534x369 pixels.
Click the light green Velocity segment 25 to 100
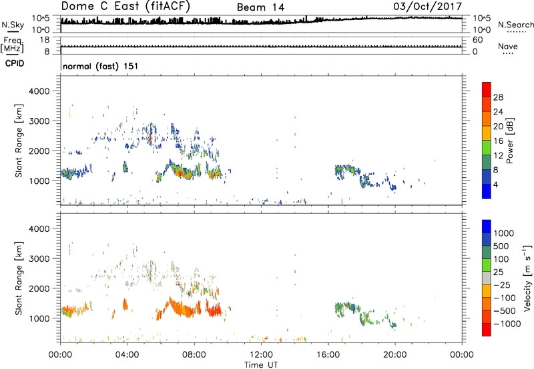click(x=487, y=265)
